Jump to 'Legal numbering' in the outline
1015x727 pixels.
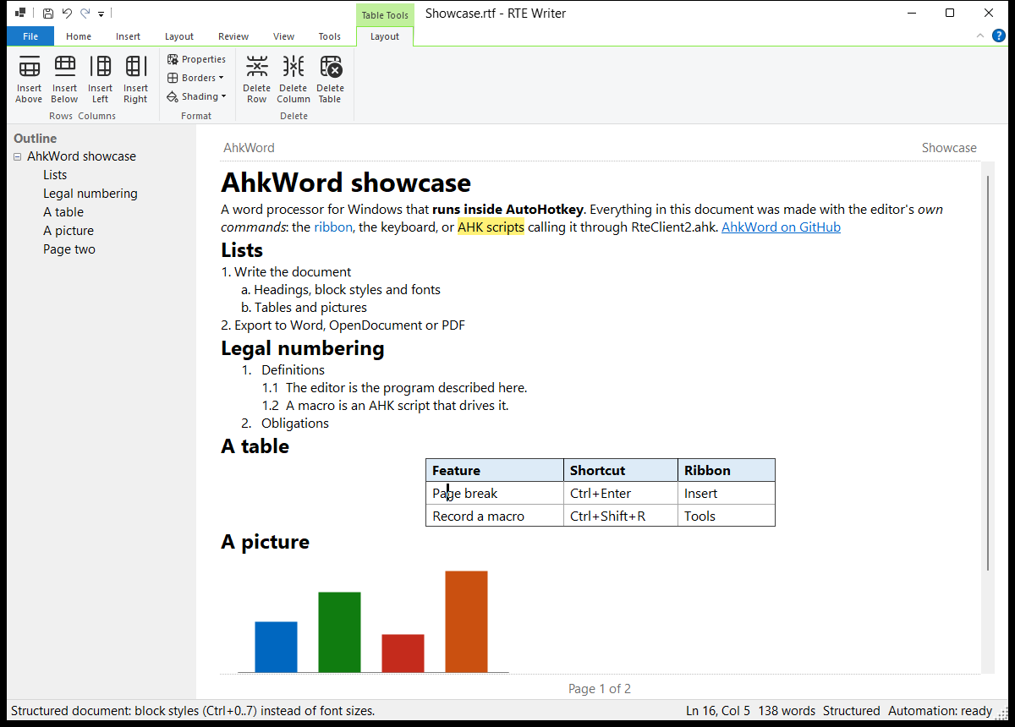pyautogui.click(x=91, y=194)
